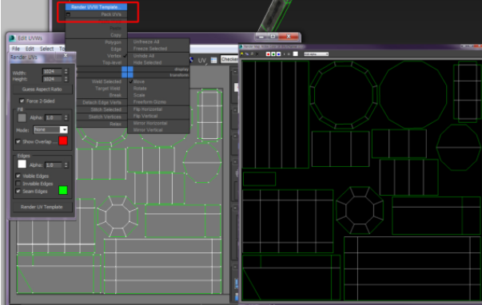Click the Guess Aspect Ratio button
The height and width of the screenshot is (305, 482).
coord(42,89)
